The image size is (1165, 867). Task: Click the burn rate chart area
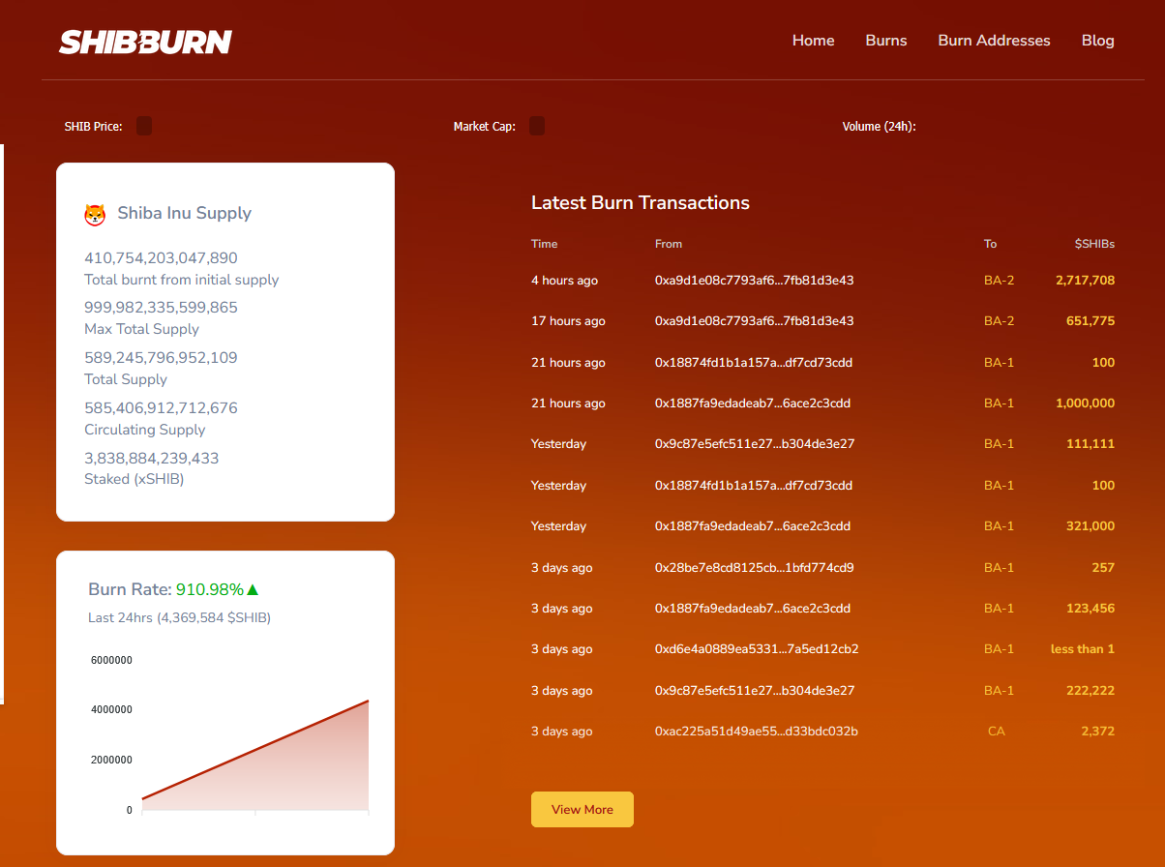(254, 745)
